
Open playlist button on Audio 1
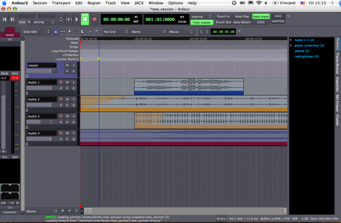tap(61, 88)
